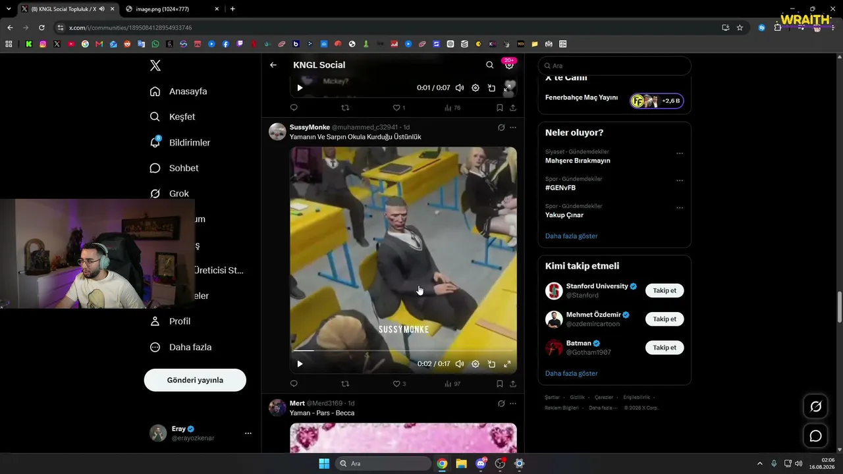Open the Gizlilik footer link
The width and height of the screenshot is (843, 474).
577,397
